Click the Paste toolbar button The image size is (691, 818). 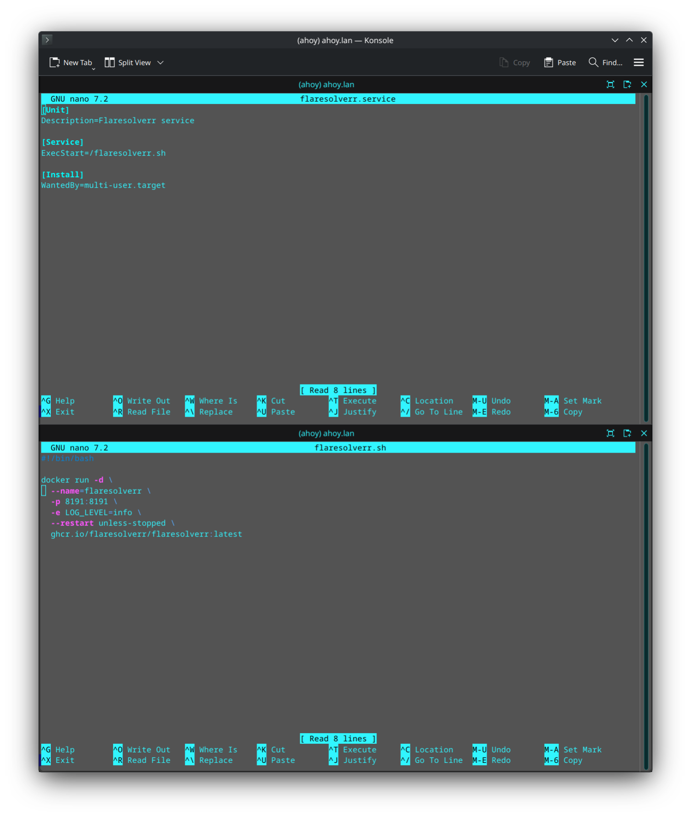click(560, 63)
